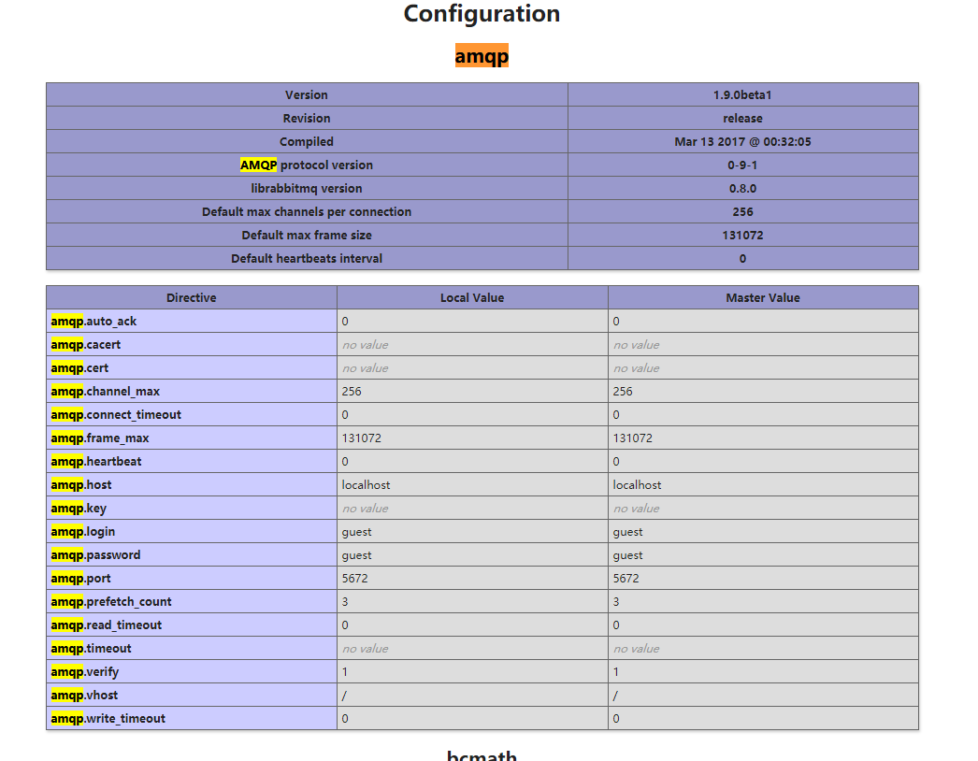978x761 pixels.
Task: Select the amqp.auto_ack directive
Action: click(x=93, y=322)
